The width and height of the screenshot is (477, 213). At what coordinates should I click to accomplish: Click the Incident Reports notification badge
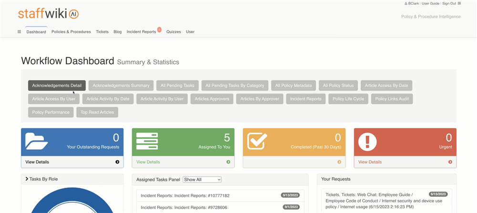tap(159, 29)
